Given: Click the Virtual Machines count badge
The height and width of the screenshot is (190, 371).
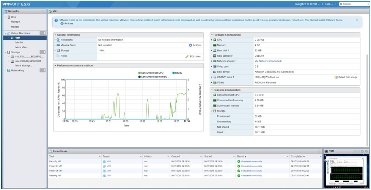Looking at the screenshot, I should (x=42, y=33).
